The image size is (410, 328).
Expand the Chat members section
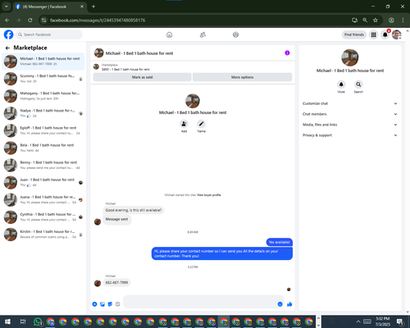coord(350,114)
